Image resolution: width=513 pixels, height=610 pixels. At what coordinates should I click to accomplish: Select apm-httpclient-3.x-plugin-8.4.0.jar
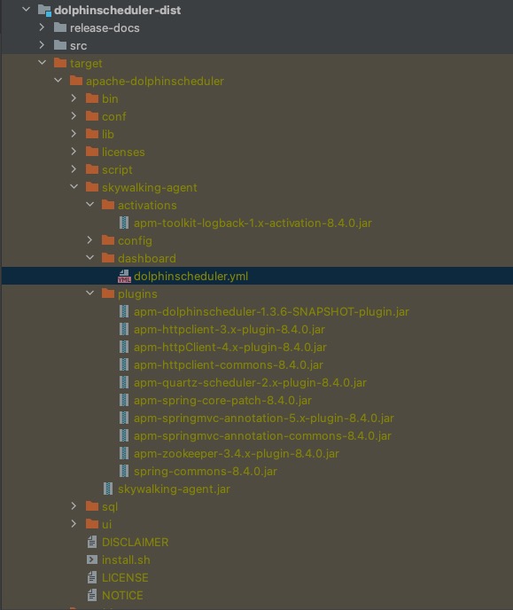[229, 330]
